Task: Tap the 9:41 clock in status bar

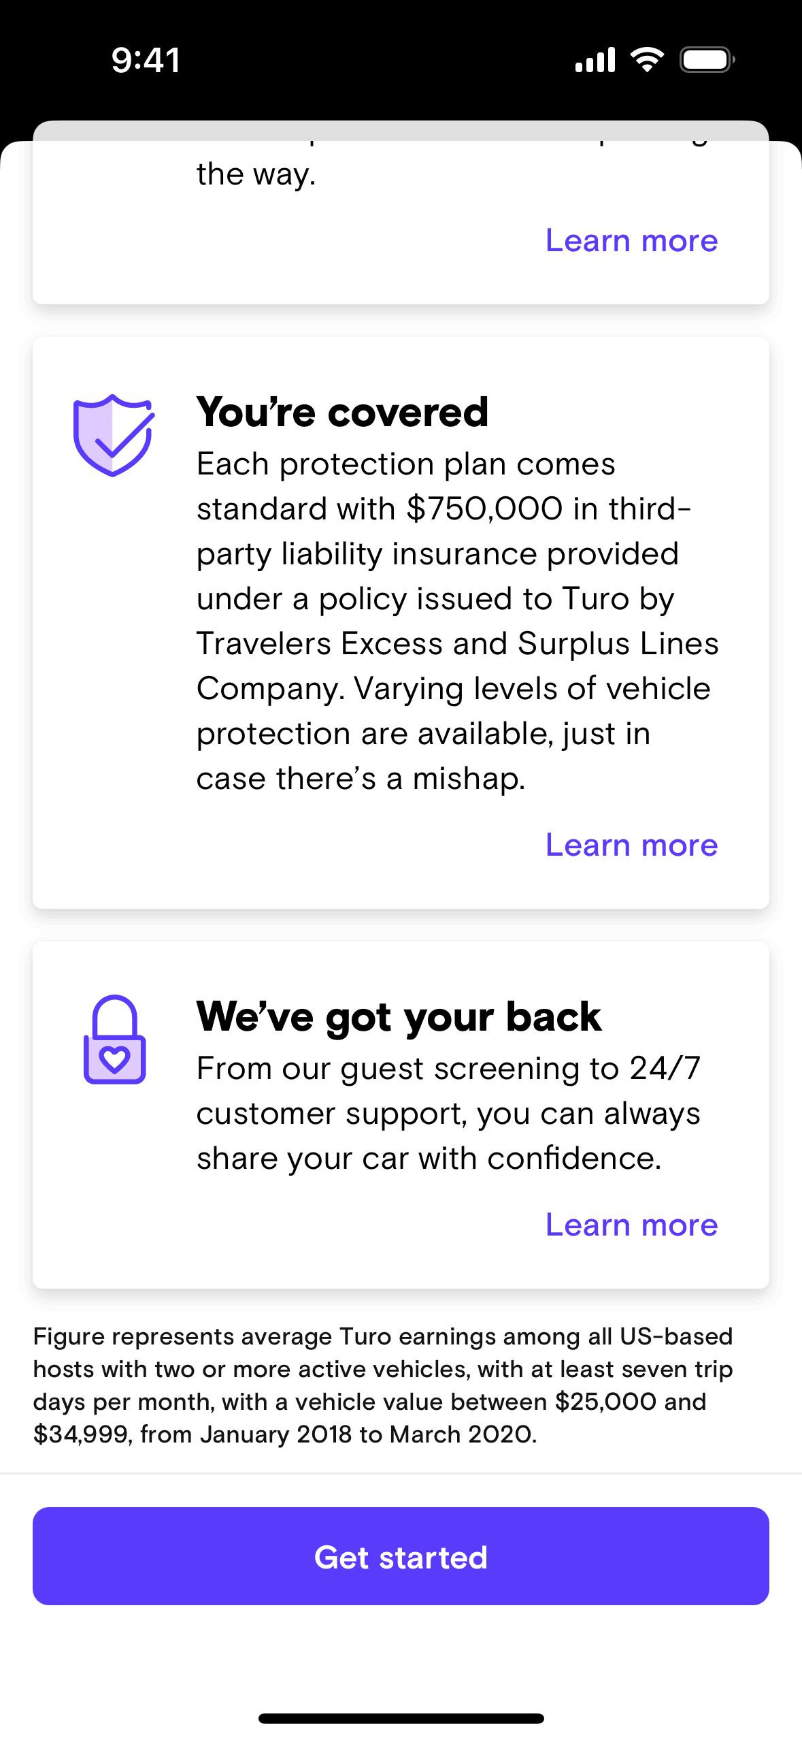Action: pyautogui.click(x=146, y=60)
